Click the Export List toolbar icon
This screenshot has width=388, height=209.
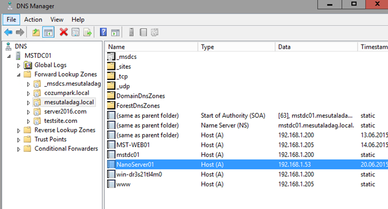pyautogui.click(x=87, y=32)
